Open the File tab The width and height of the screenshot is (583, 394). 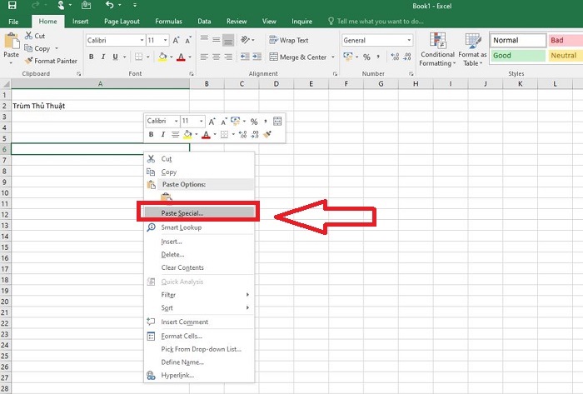[x=13, y=22]
